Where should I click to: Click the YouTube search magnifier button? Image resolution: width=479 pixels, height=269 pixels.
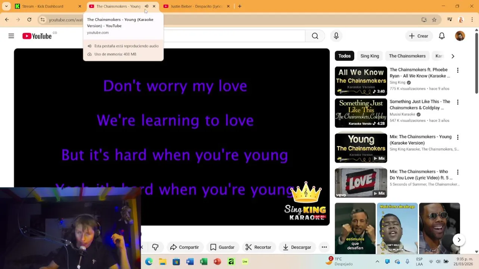(315, 36)
